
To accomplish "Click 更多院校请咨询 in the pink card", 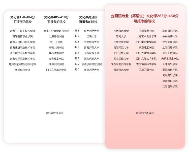I will click(x=145, y=113).
